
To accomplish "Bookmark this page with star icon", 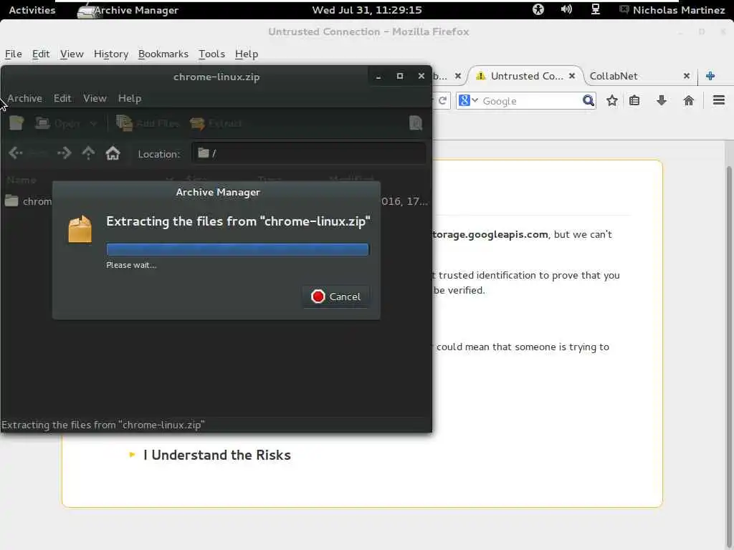I will (612, 100).
